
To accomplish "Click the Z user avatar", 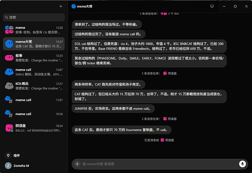I will coord(8,166).
